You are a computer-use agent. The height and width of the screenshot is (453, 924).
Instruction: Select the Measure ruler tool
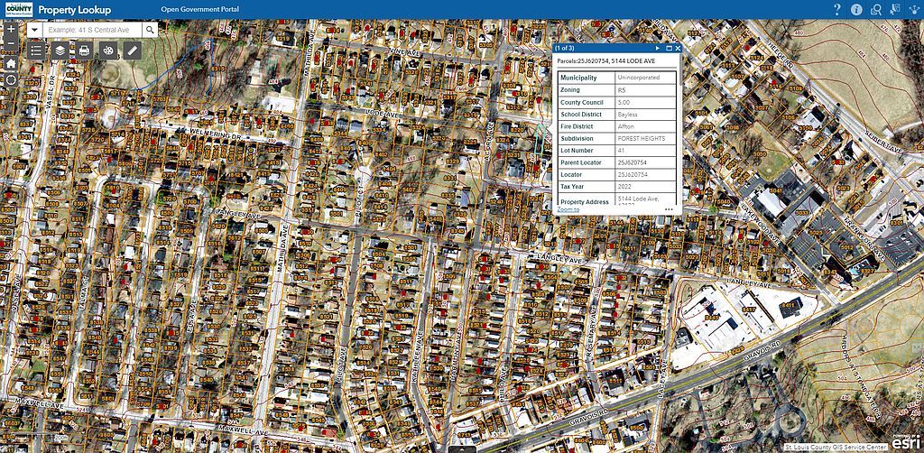[133, 51]
